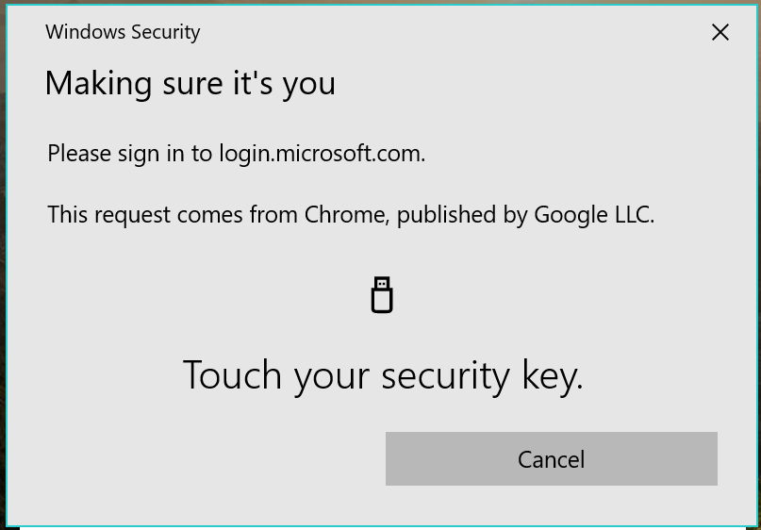Click the "This request comes from" text
This screenshot has width=761, height=530.
click(x=174, y=215)
